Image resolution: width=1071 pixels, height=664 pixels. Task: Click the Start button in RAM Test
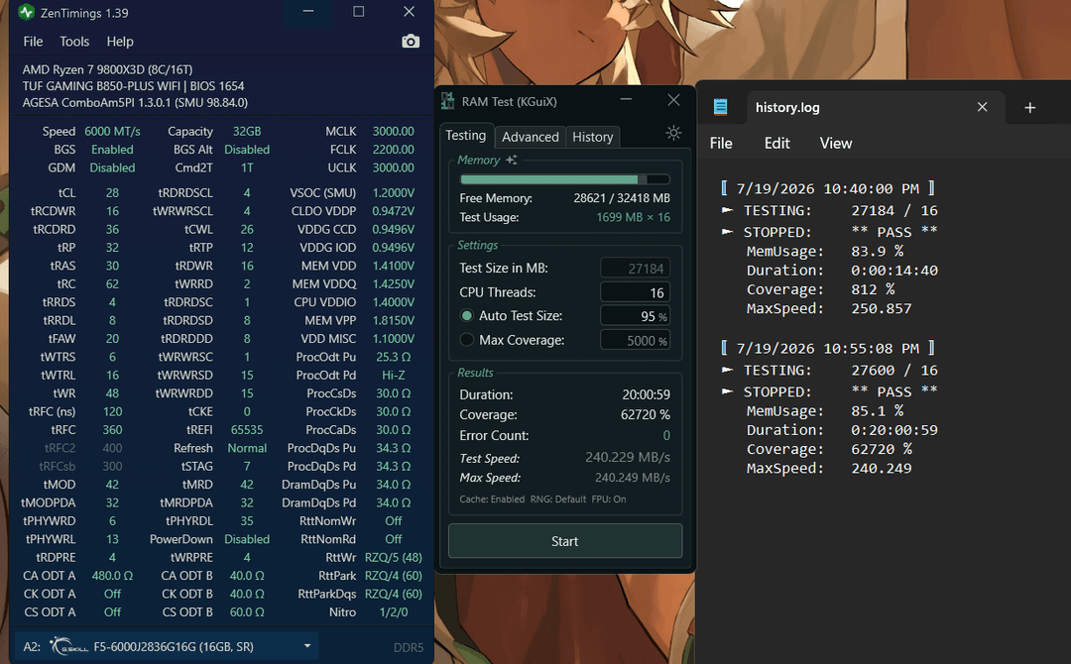point(565,541)
